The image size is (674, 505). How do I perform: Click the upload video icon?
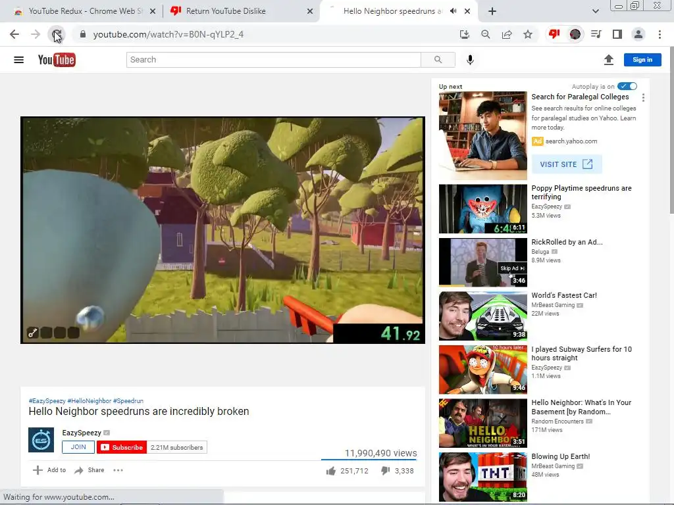pyautogui.click(x=609, y=60)
